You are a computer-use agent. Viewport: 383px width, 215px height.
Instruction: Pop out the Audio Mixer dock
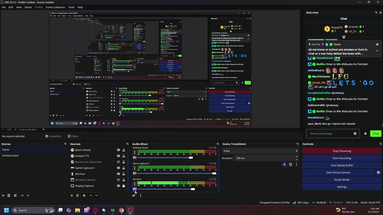pyautogui.click(x=218, y=144)
